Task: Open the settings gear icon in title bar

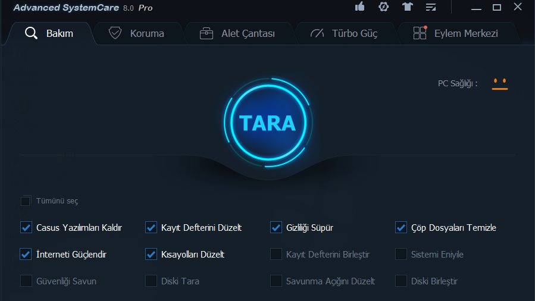Action: coord(383,7)
